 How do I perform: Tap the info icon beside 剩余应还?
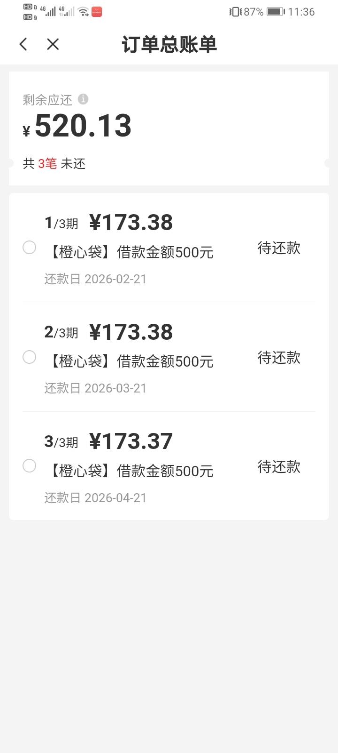83,99
